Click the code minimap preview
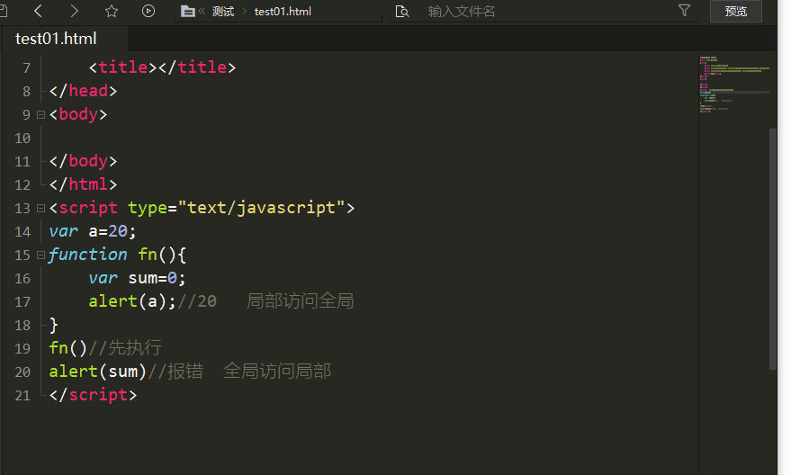This screenshot has height=475, width=791. click(x=734, y=85)
